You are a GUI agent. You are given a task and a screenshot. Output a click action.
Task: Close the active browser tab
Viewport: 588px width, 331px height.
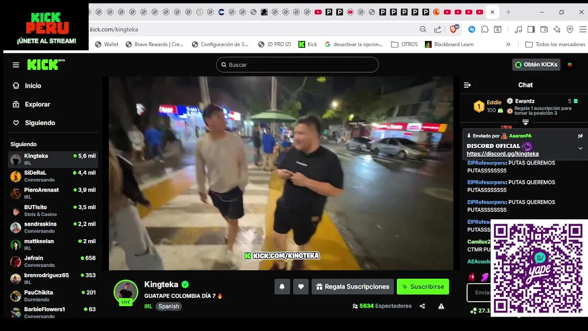click(492, 12)
